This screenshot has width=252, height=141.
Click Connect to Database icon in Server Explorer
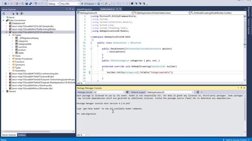coord(13,14)
